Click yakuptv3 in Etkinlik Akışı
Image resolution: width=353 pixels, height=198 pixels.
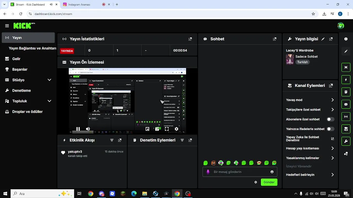pyautogui.click(x=75, y=152)
